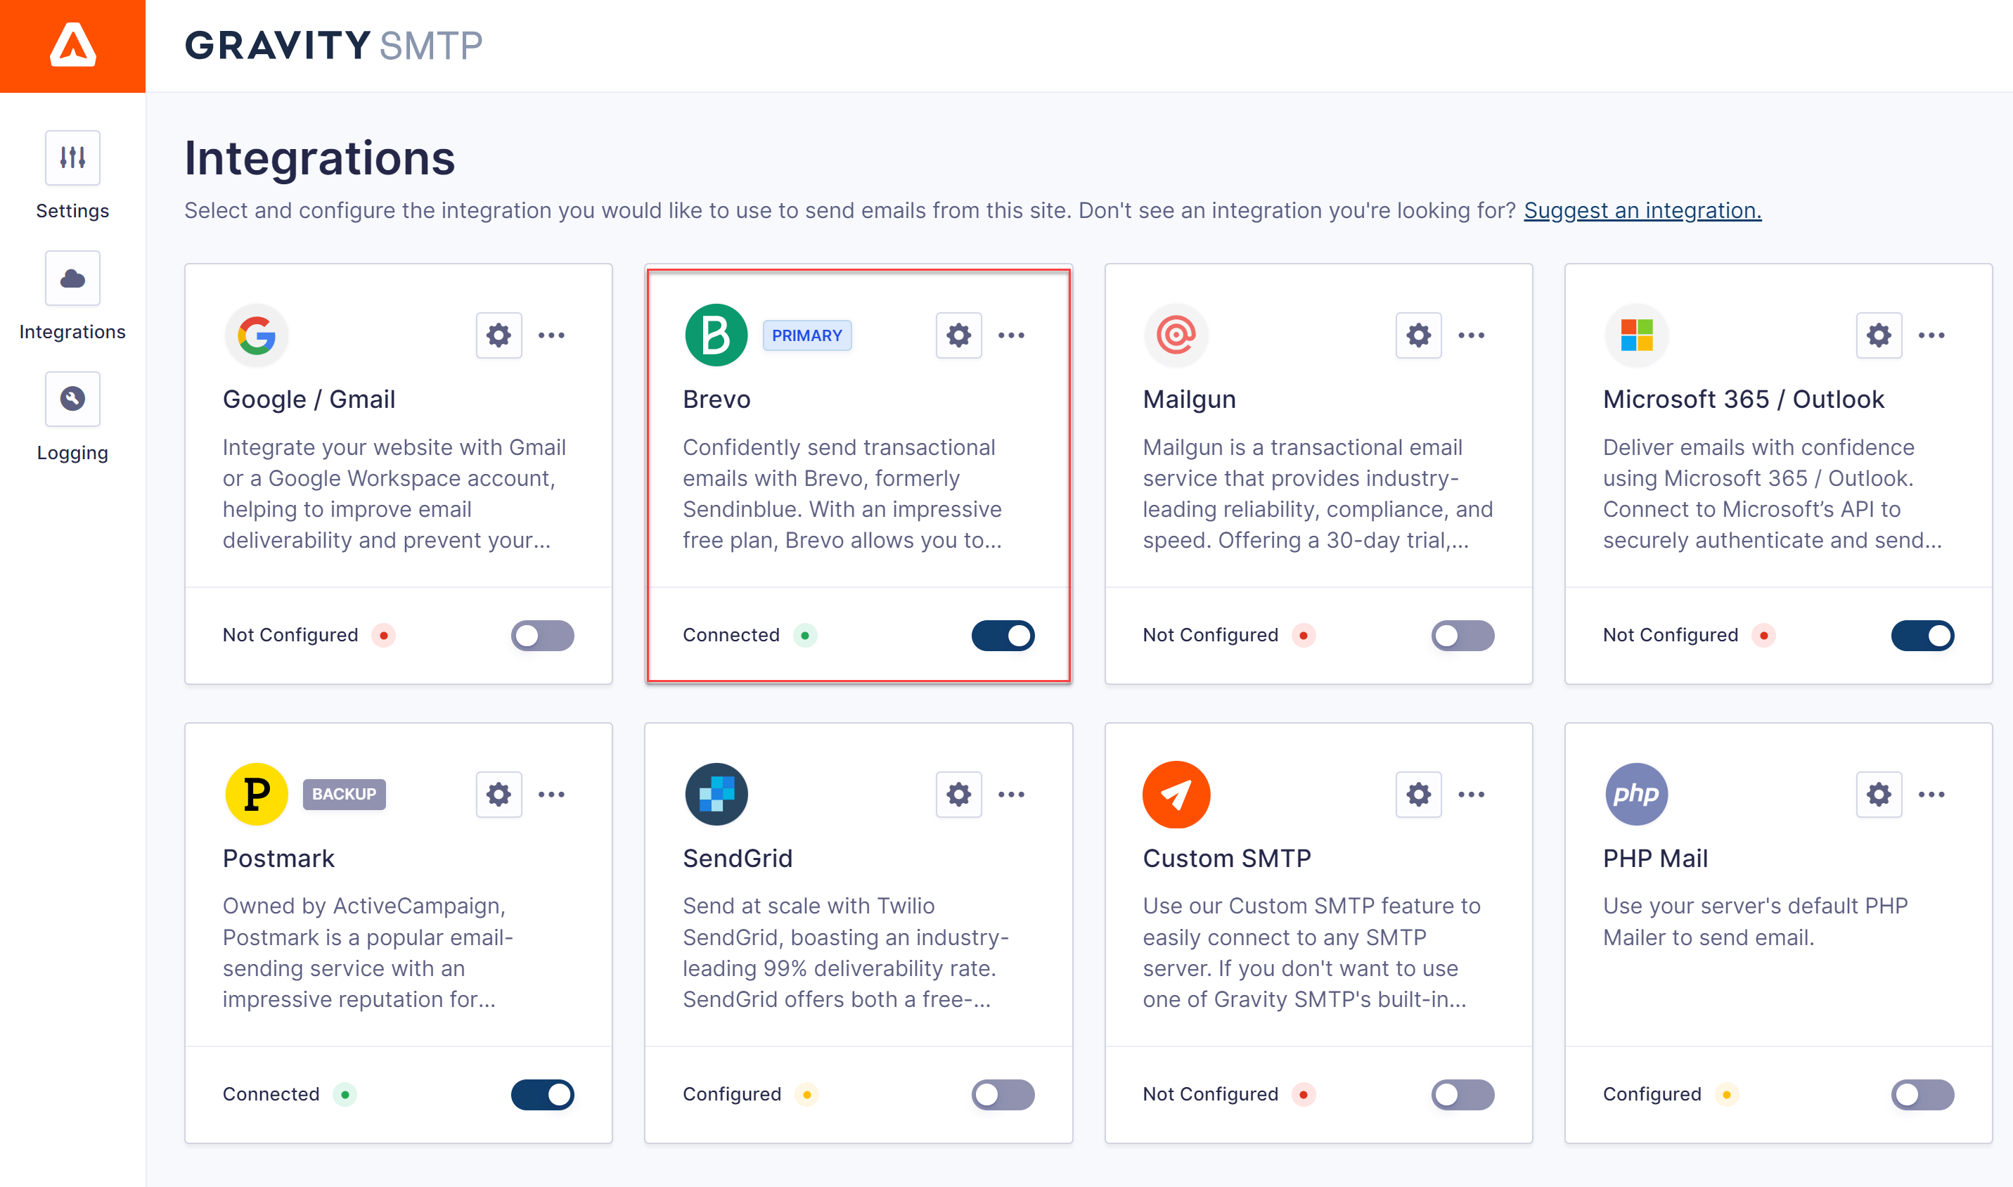
Task: Click the Gravity logo icon
Action: point(73,46)
